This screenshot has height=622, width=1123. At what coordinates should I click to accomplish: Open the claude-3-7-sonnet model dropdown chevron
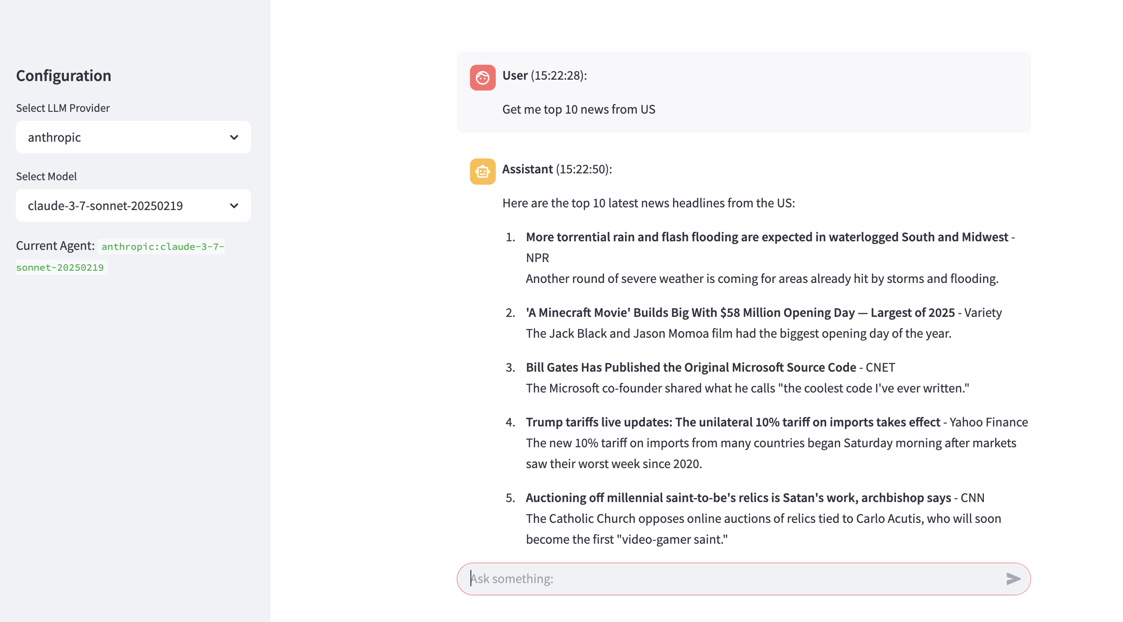click(x=234, y=206)
